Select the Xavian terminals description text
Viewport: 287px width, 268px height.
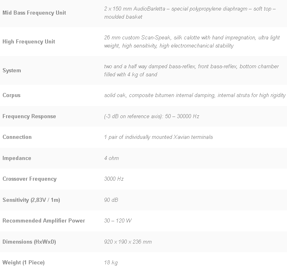(x=158, y=137)
